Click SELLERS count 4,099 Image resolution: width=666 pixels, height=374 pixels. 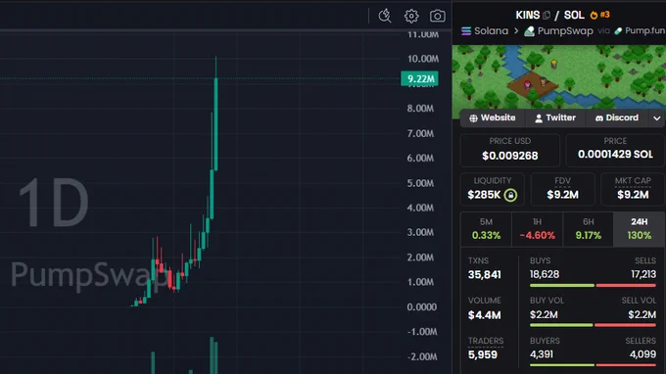point(642,354)
